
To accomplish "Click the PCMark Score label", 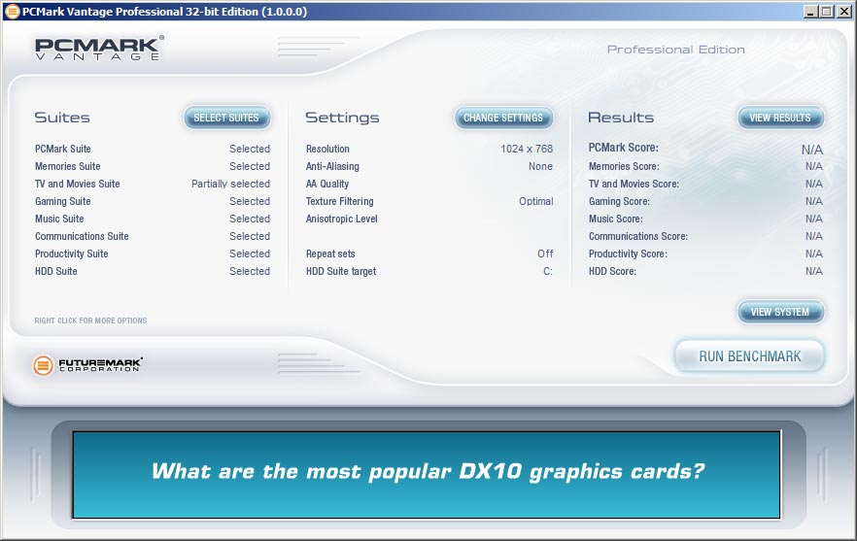I will [x=623, y=148].
